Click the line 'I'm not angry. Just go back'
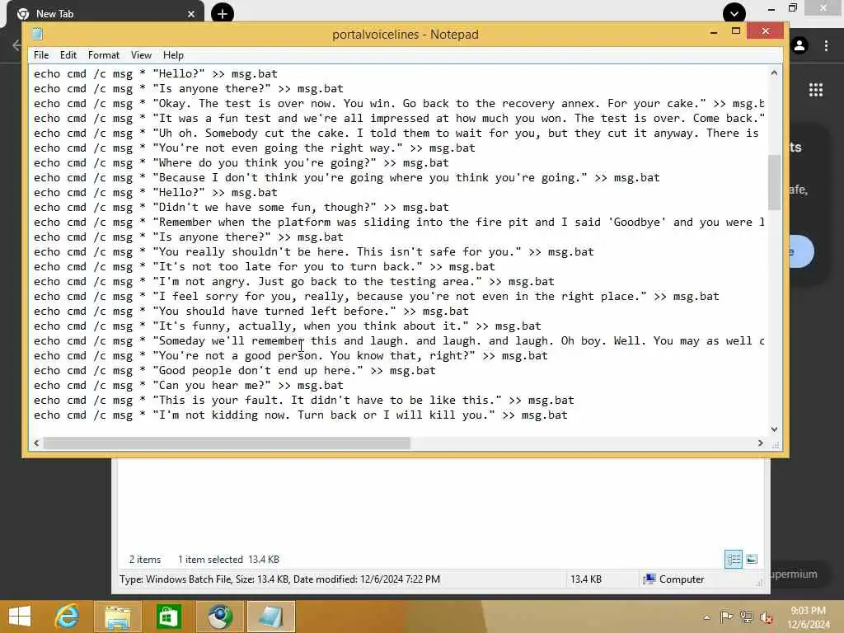The height and width of the screenshot is (633, 844). click(x=294, y=282)
